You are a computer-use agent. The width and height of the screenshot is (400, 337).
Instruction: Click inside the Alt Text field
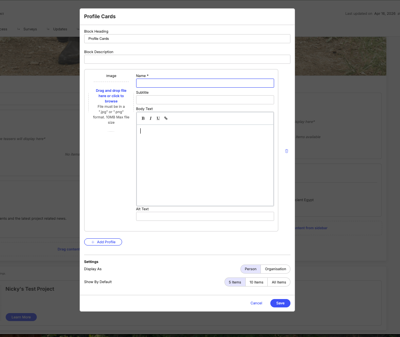coord(205,216)
